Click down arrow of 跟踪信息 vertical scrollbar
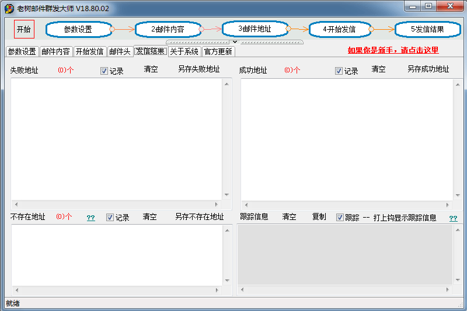The image size is (467, 311). click(x=458, y=280)
